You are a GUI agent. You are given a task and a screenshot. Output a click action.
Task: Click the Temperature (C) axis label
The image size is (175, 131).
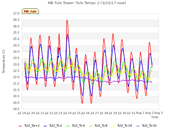pyautogui.click(x=4, y=61)
